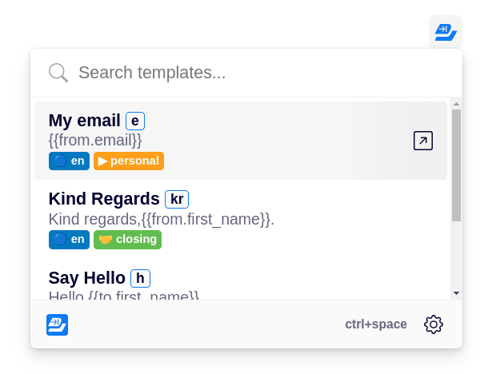Click the scrollbar down arrow
Viewport: 484px width, 374px height.
point(456,293)
